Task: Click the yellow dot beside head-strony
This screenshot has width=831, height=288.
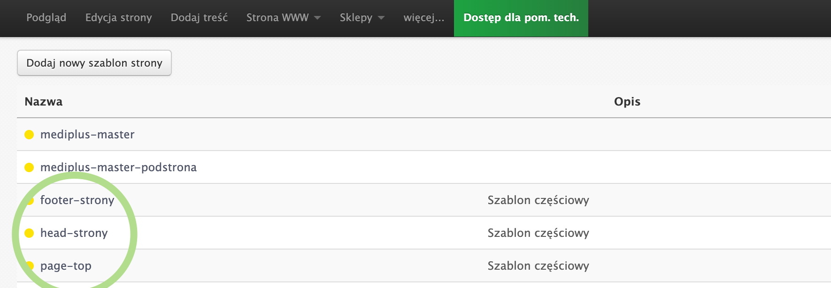Action: 29,233
